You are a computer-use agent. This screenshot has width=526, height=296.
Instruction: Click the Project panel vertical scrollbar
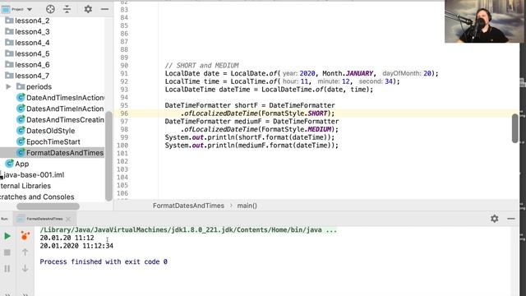coord(108,155)
